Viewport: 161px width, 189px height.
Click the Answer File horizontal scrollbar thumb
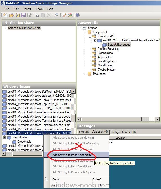click(111, 119)
